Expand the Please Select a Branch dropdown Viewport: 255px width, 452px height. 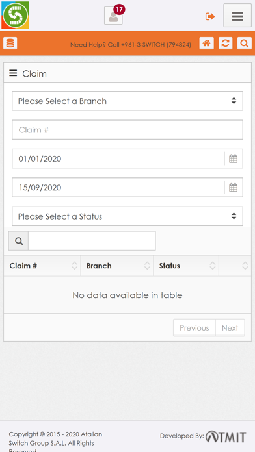(127, 101)
